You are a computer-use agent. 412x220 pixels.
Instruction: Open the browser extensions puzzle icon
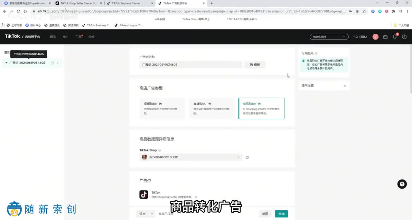click(x=393, y=11)
